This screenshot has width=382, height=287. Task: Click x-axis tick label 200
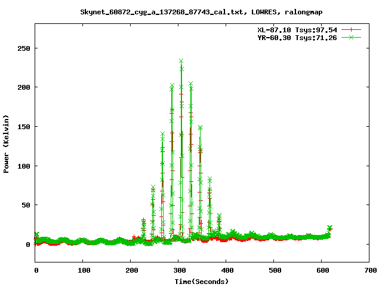(132, 270)
